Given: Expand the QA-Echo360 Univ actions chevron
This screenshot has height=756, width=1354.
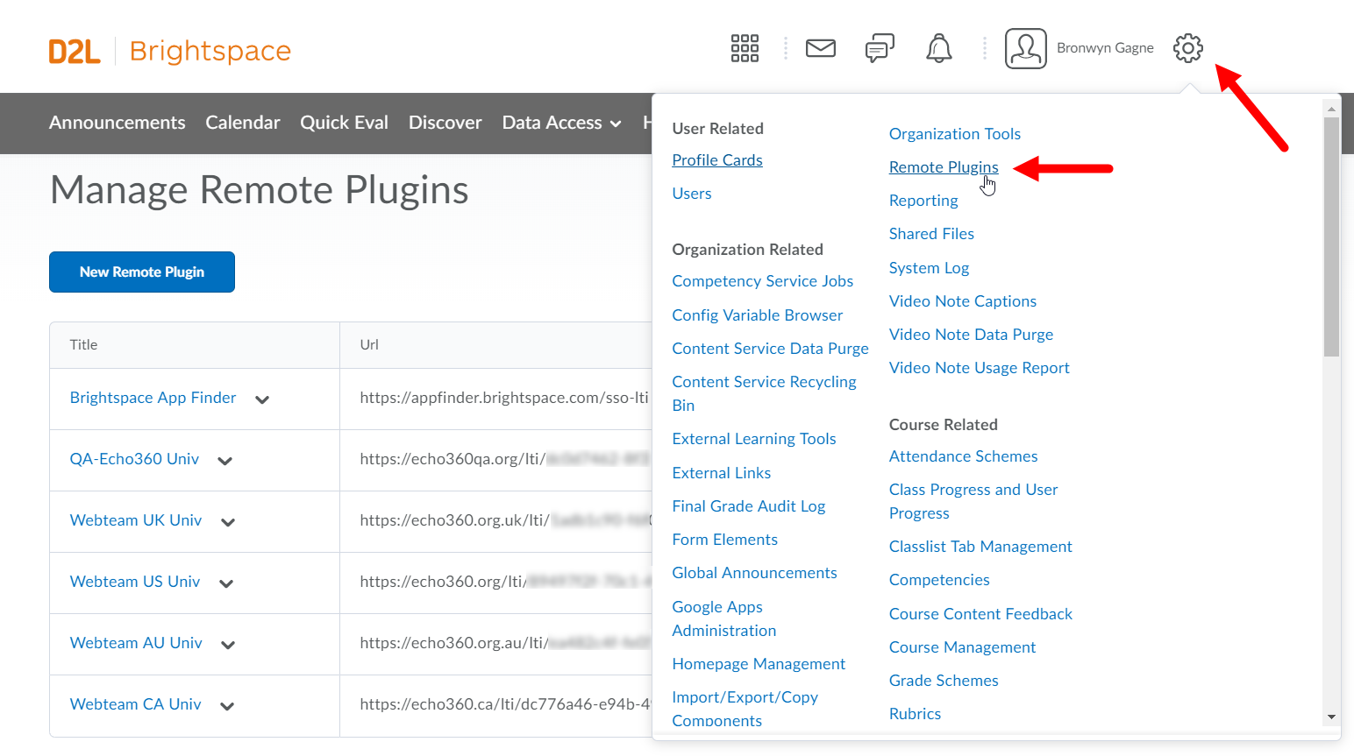Looking at the screenshot, I should click(225, 461).
